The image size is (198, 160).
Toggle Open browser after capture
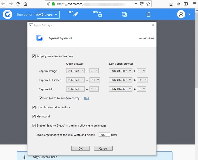tap(34, 107)
